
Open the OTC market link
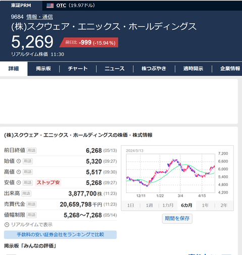(61, 6)
